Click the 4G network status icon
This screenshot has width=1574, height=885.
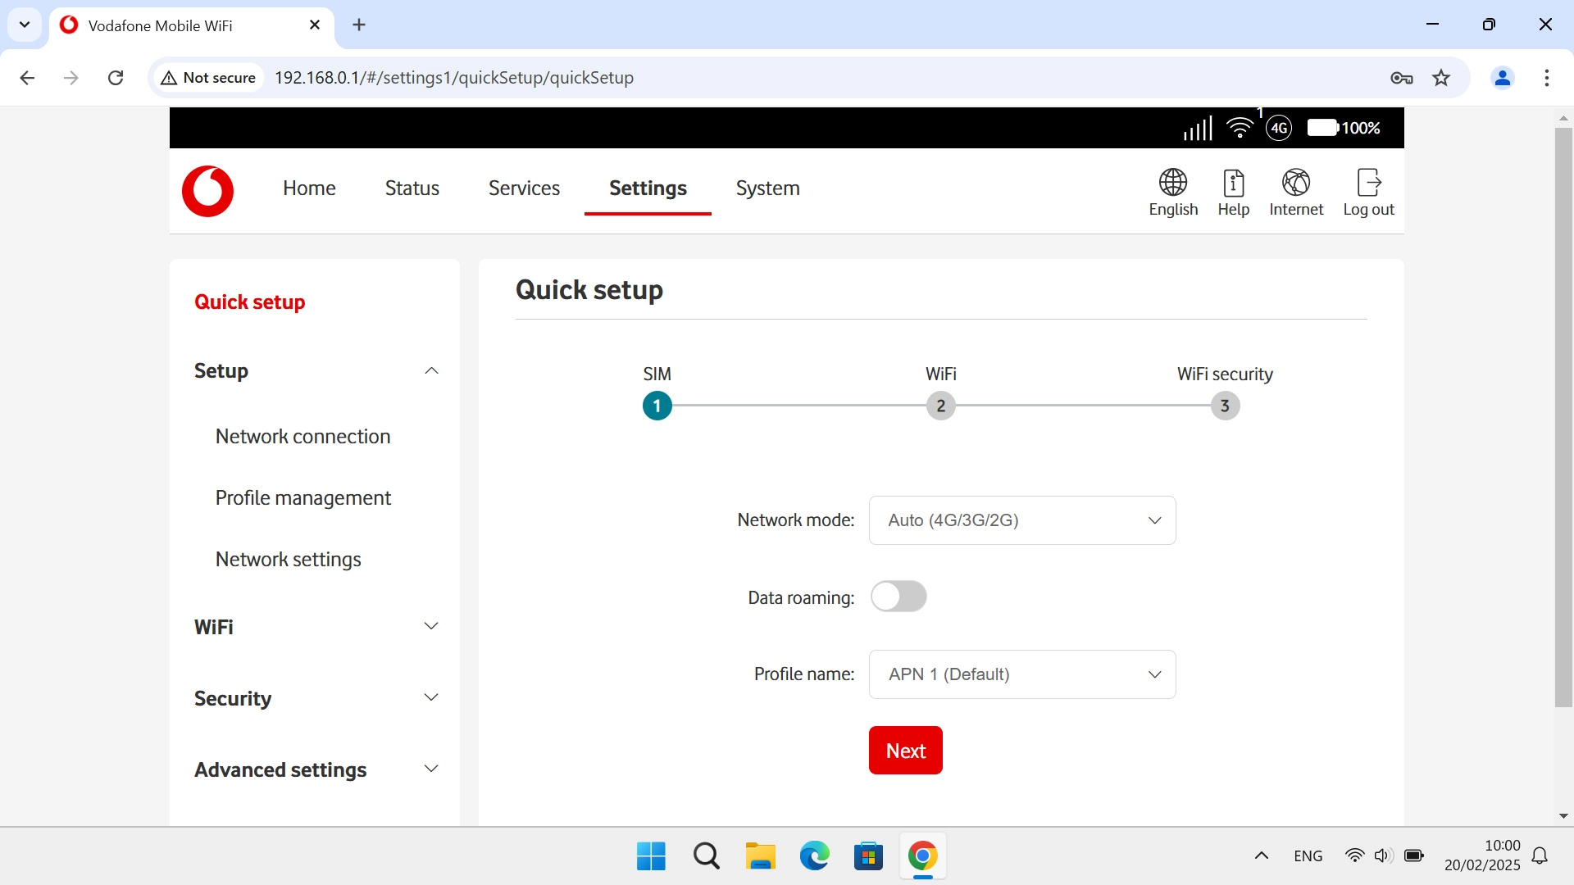point(1279,128)
